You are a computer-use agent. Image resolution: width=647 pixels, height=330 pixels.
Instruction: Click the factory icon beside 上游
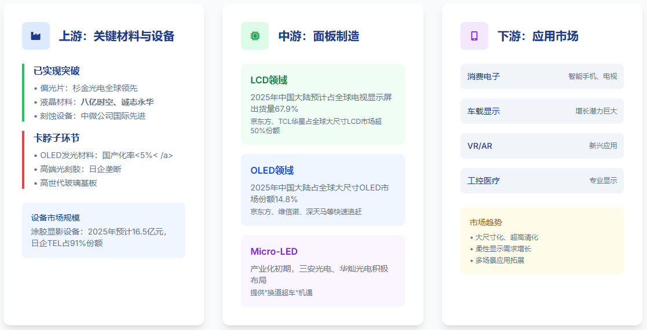(36, 36)
